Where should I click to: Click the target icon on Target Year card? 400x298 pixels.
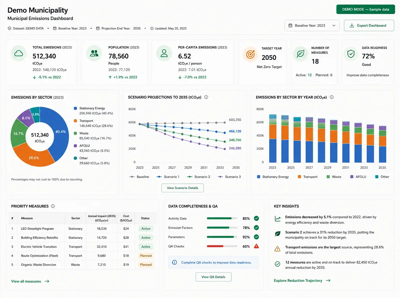(250, 54)
